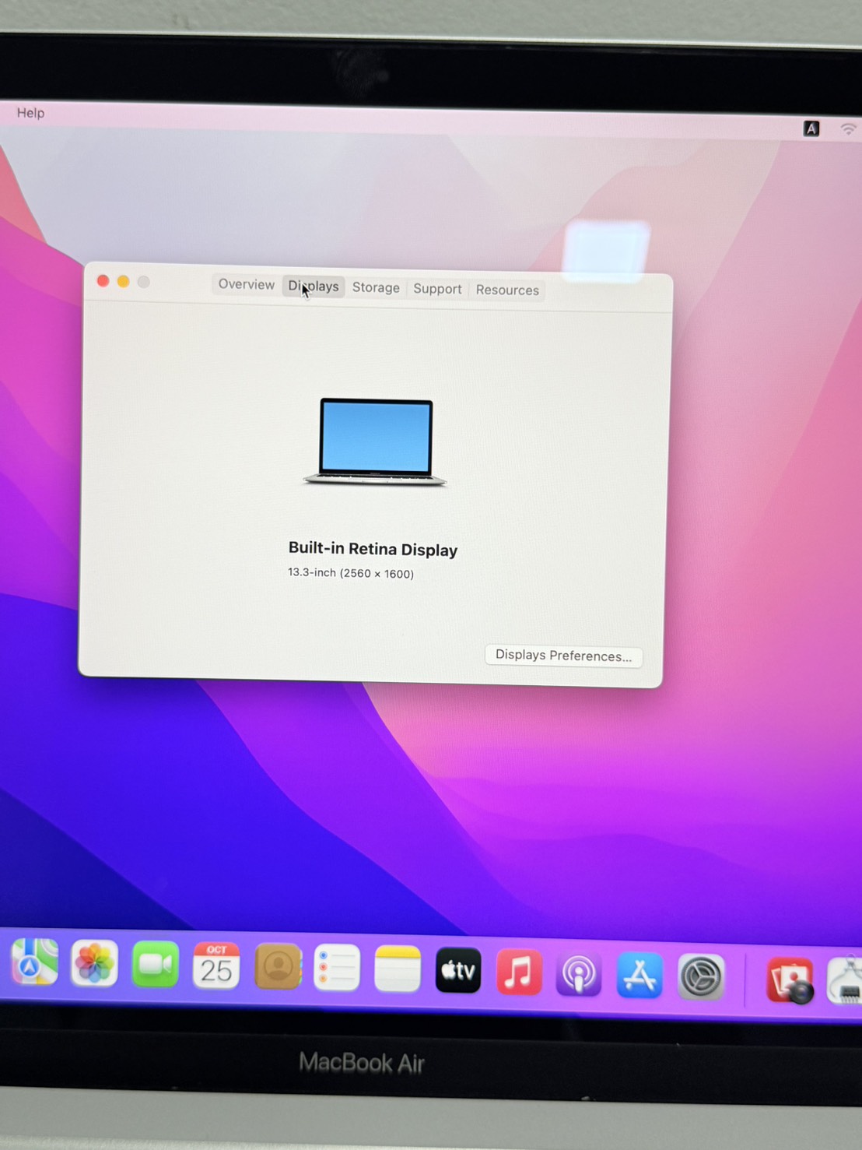Viewport: 862px width, 1150px height.
Task: Open Podcasts from the Dock
Action: point(579,973)
